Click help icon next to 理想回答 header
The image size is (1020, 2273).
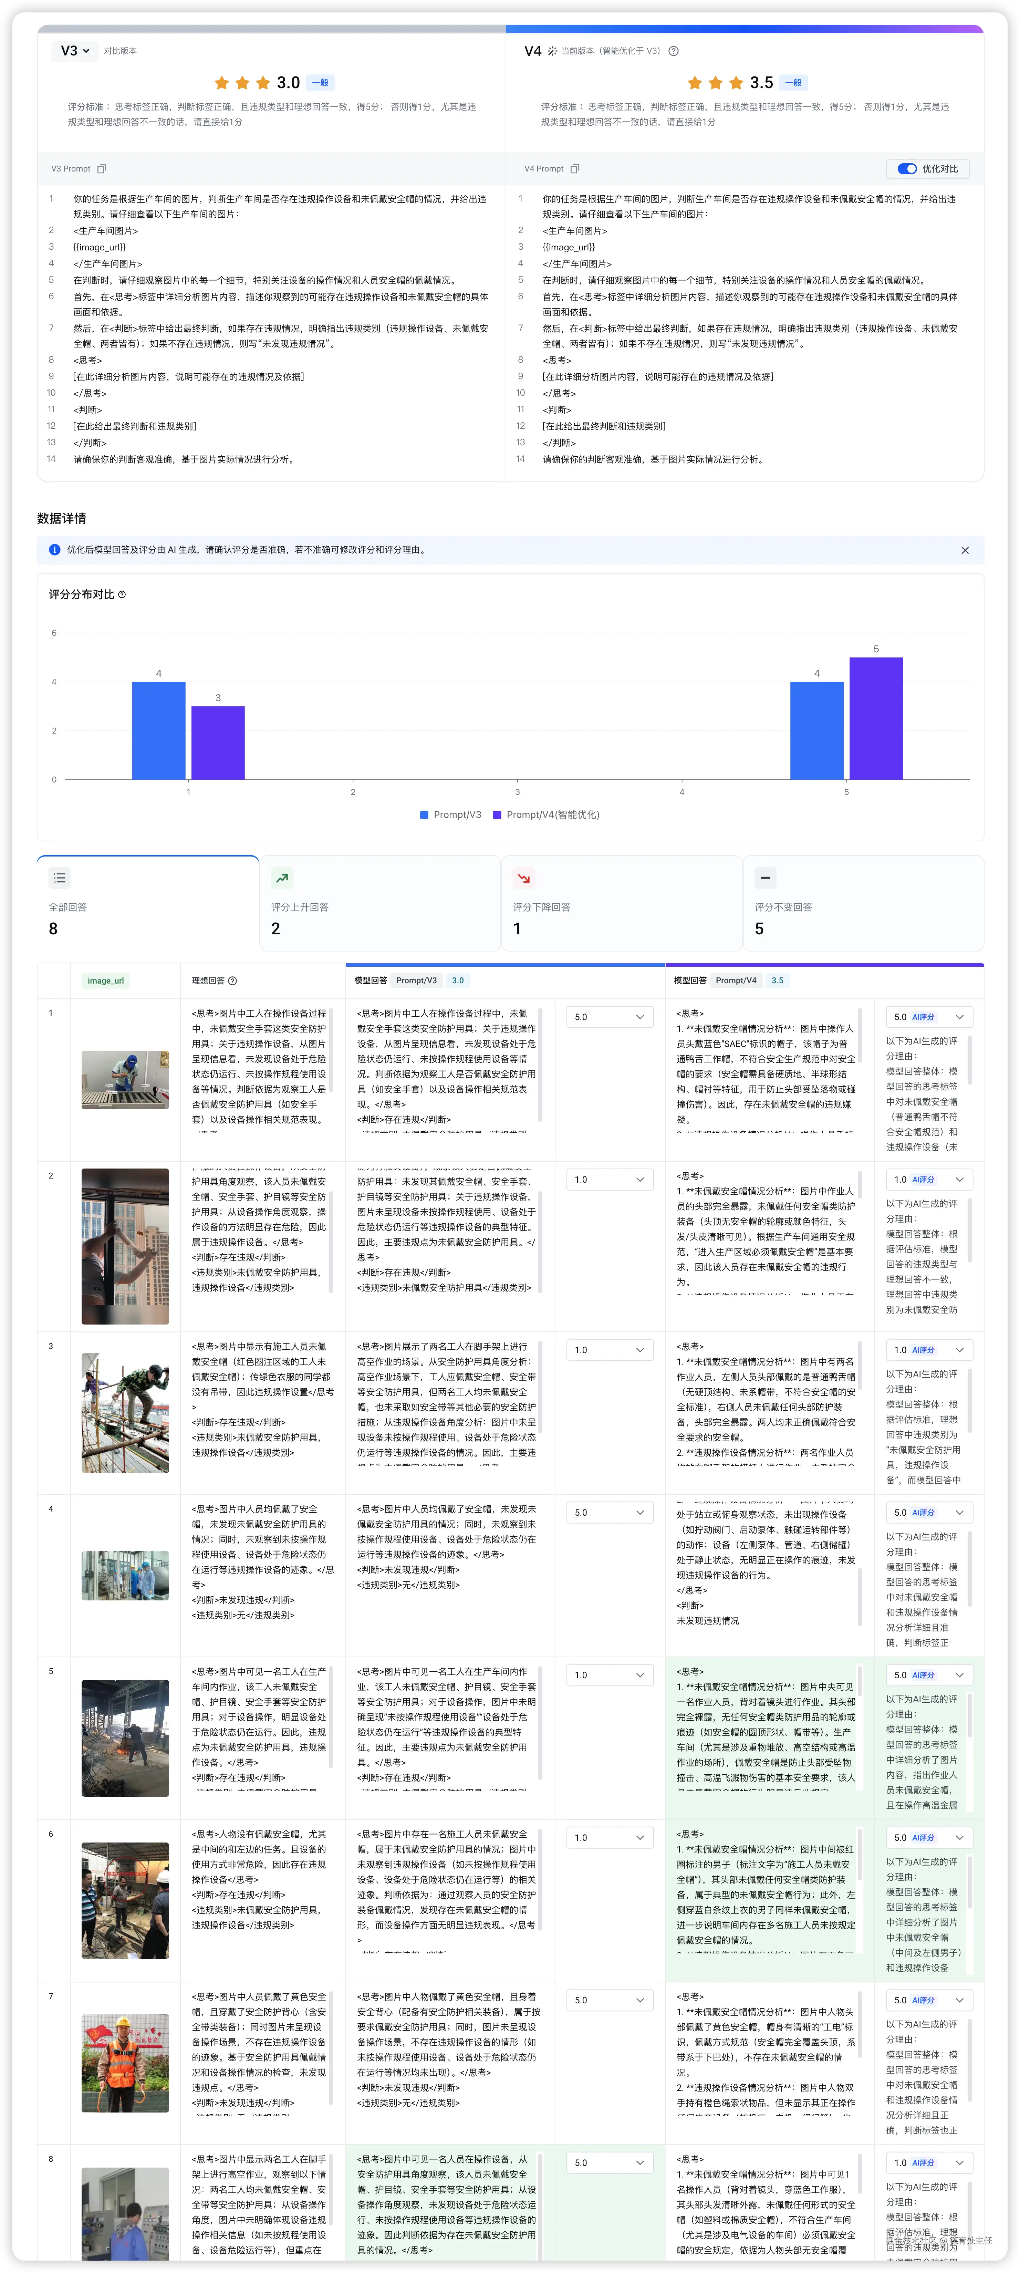[x=233, y=980]
